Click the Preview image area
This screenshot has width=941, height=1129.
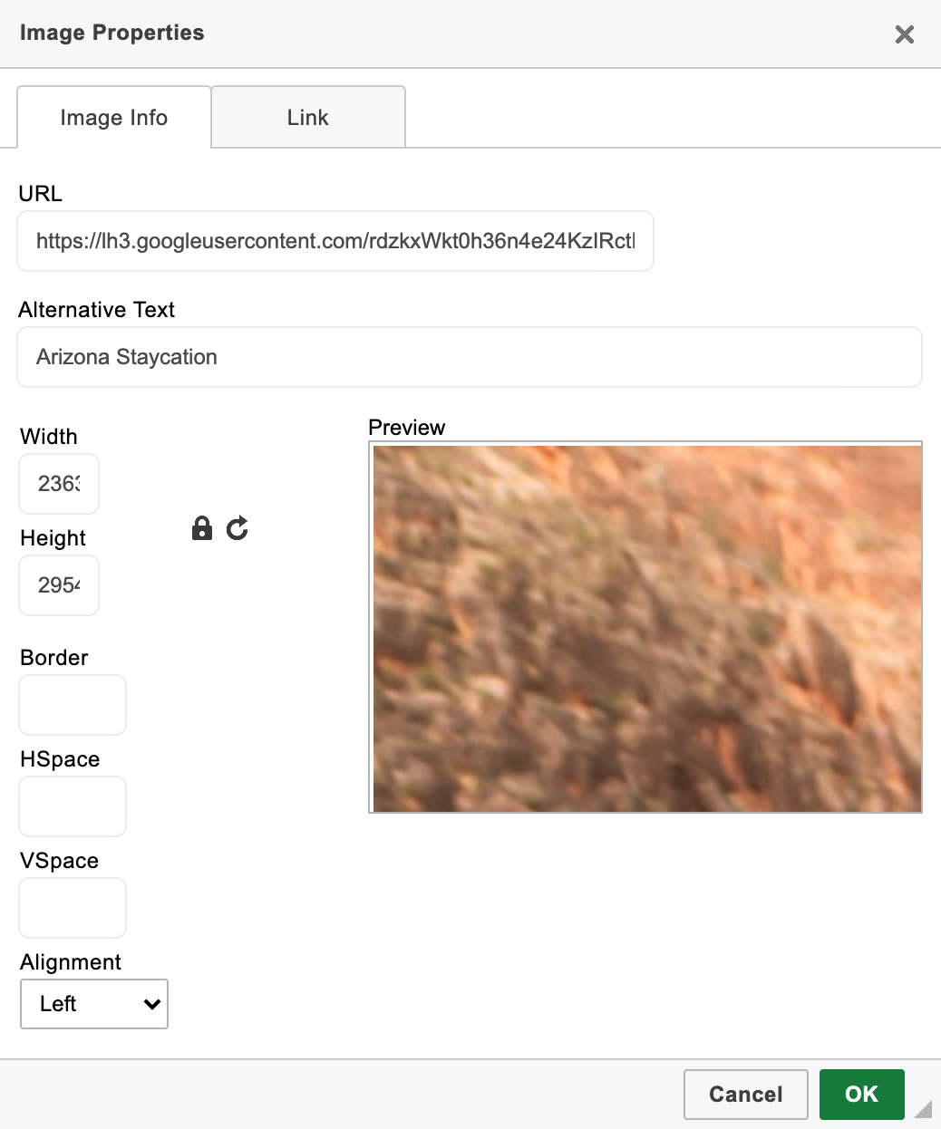(x=645, y=627)
